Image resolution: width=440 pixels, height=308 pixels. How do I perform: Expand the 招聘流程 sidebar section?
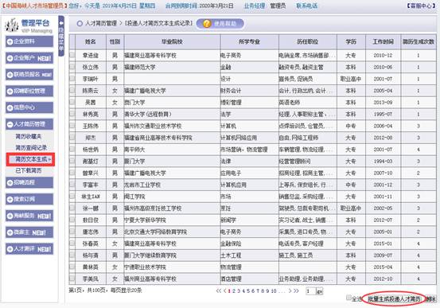(29, 182)
